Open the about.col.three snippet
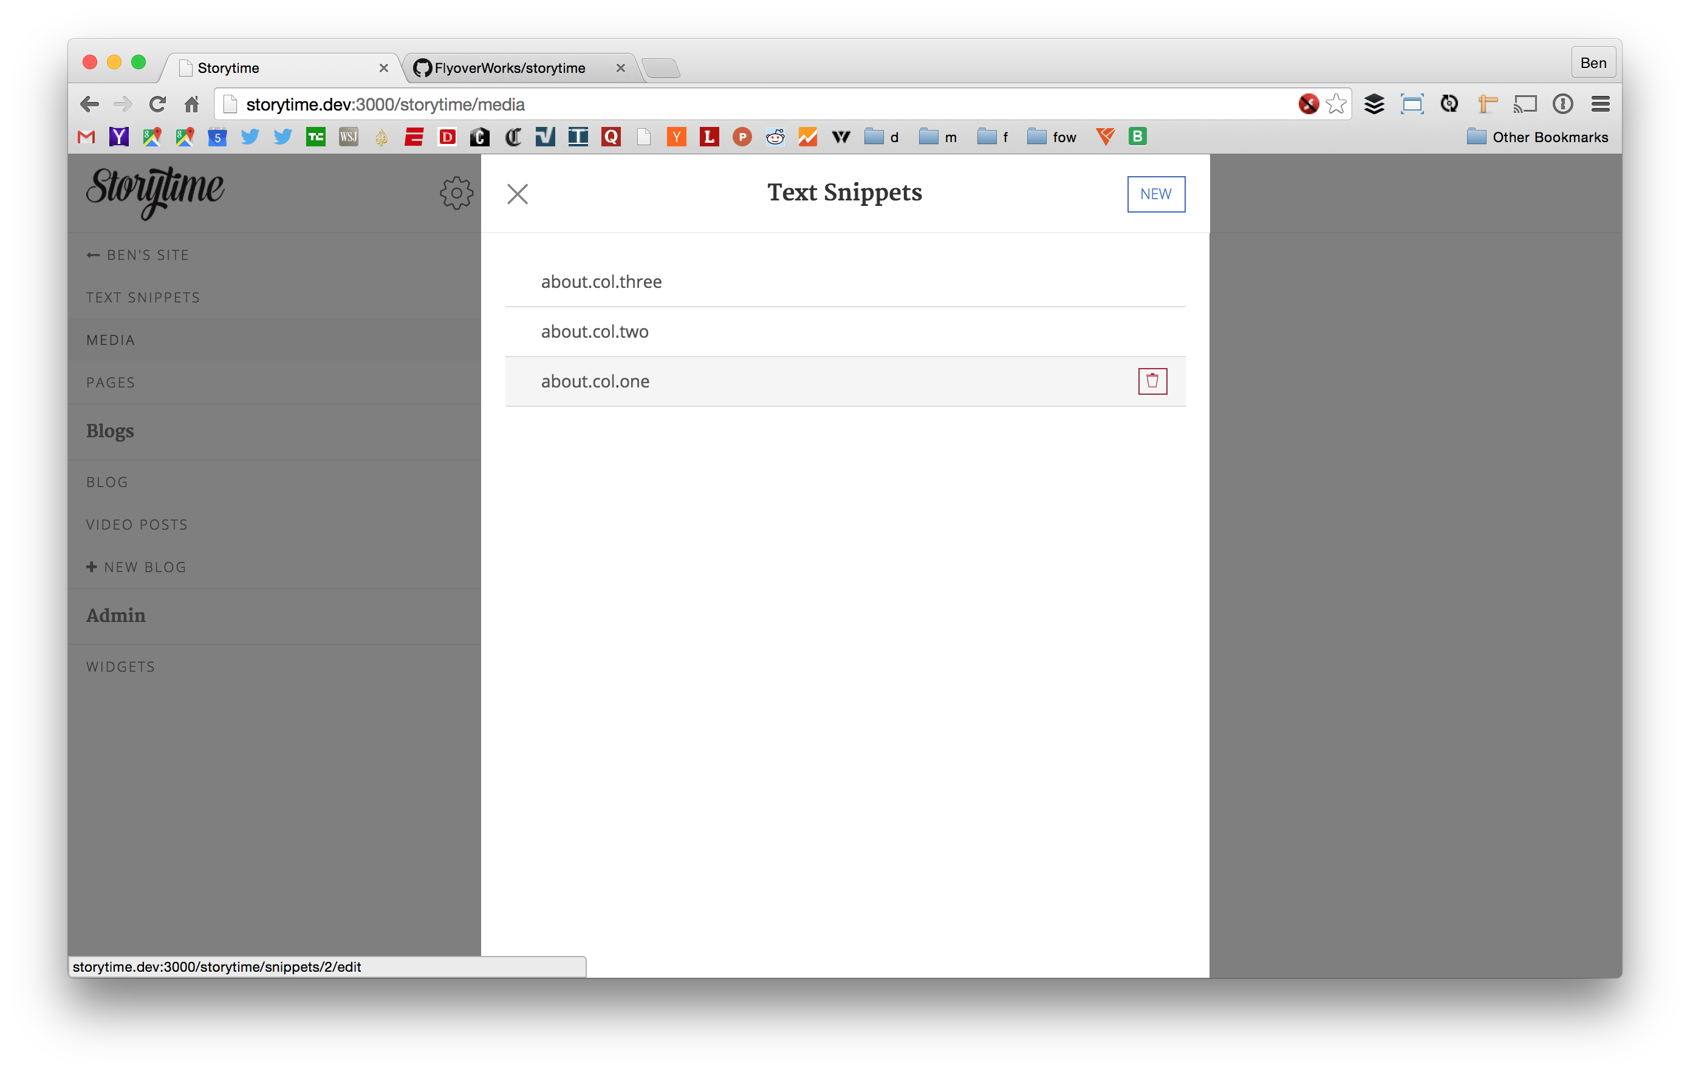Viewport: 1690px width, 1075px height. click(x=601, y=281)
